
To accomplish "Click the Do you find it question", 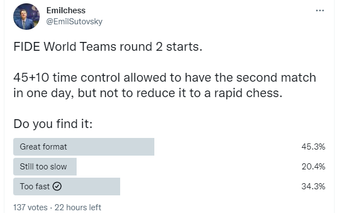I will point(53,124).
